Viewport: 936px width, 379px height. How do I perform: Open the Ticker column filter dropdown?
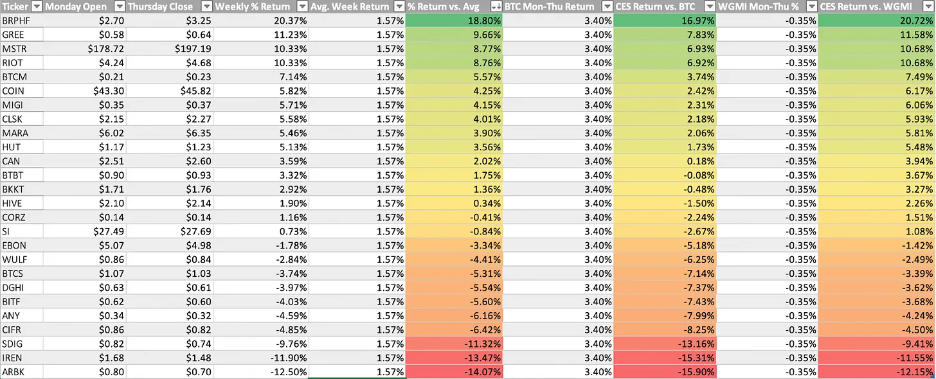click(x=37, y=6)
